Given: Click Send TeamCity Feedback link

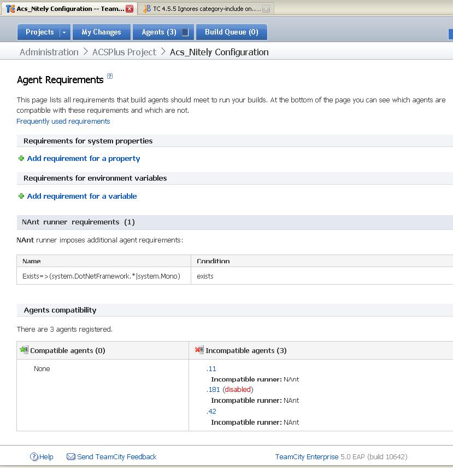Looking at the screenshot, I should [x=117, y=457].
